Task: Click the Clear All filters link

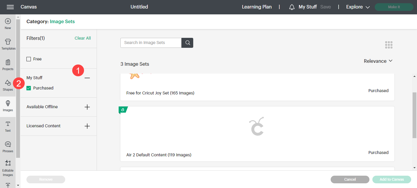Action: 83,38
